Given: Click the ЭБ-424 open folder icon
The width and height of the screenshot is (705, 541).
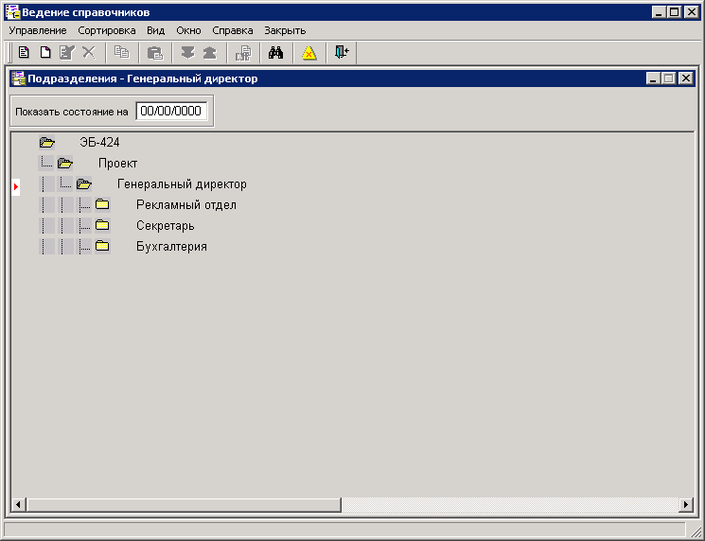Looking at the screenshot, I should click(x=46, y=143).
